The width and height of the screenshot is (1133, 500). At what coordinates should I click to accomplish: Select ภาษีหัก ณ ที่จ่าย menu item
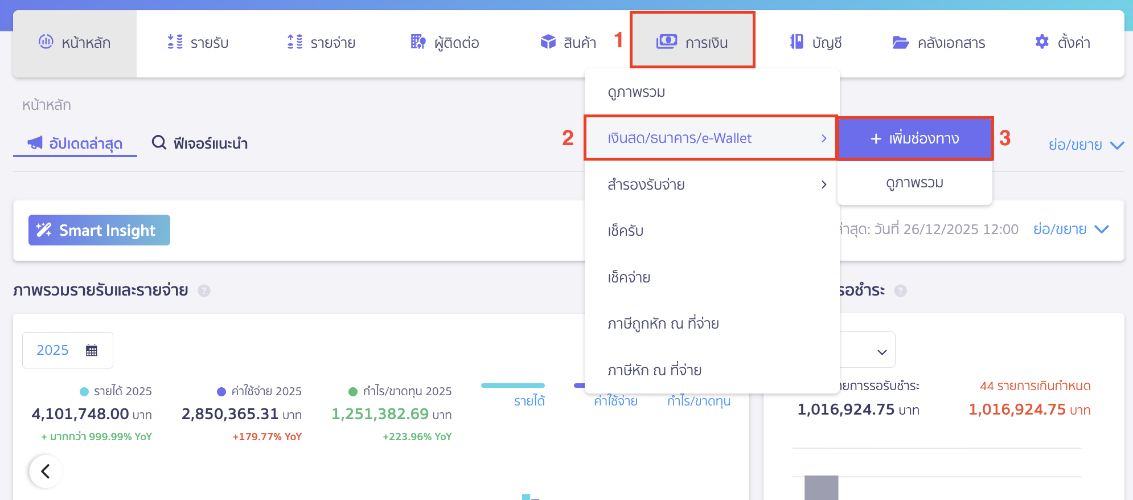tap(712, 370)
